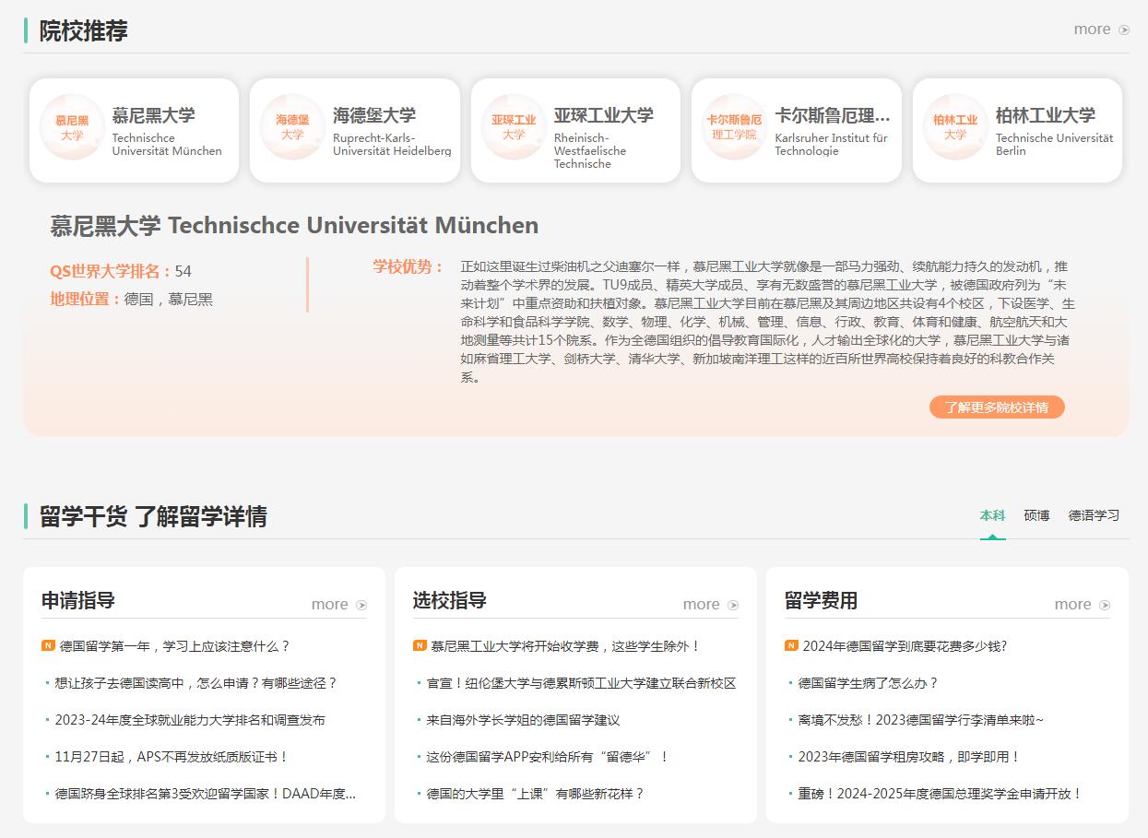Click heading 慕尼黑大学 Technischce Universität München in detail panel
Screen dimensions: 1148x838
click(294, 225)
